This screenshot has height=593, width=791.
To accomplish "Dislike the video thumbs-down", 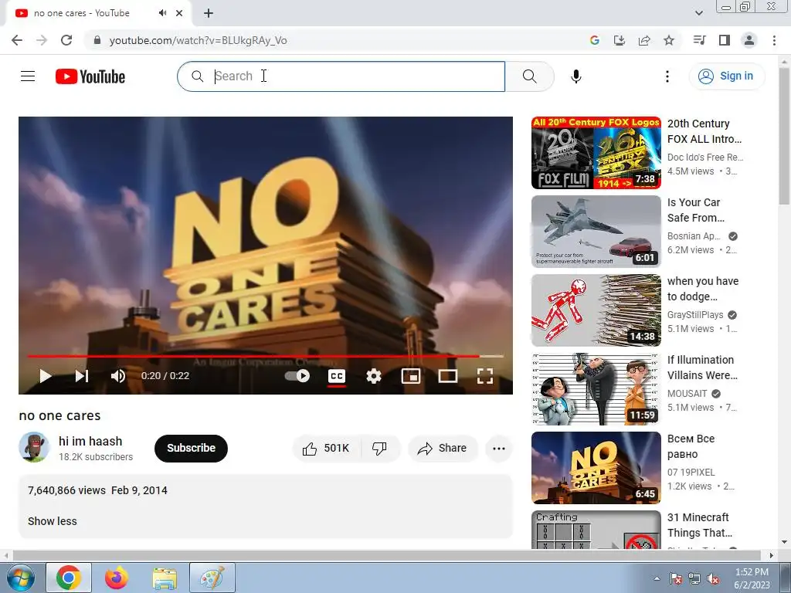I will (x=379, y=449).
